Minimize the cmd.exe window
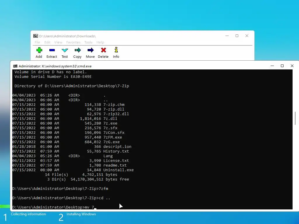 272,66
